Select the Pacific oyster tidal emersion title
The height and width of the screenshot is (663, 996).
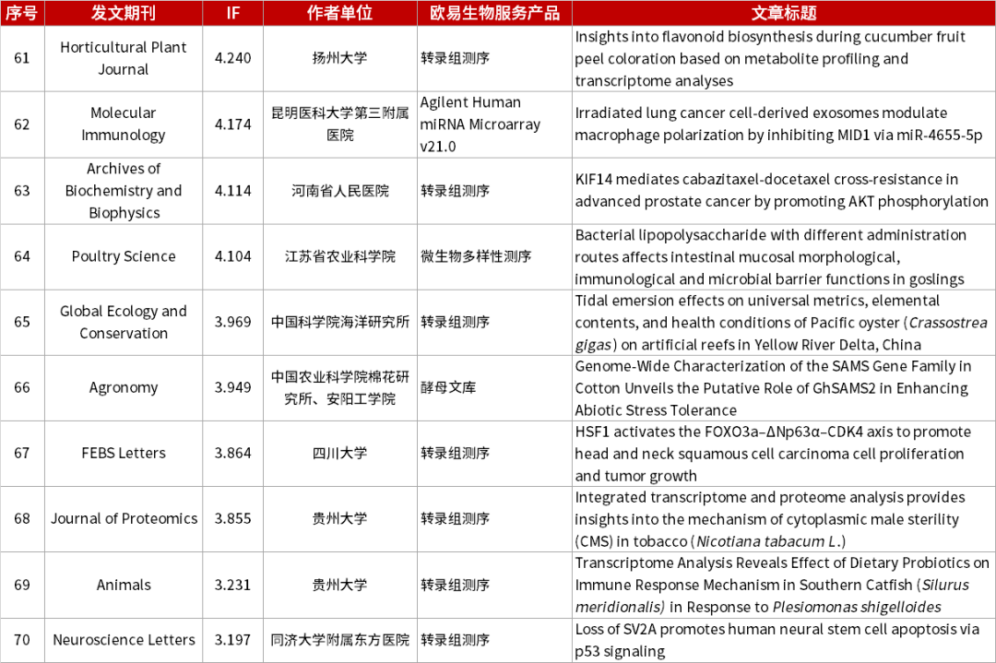(x=783, y=322)
